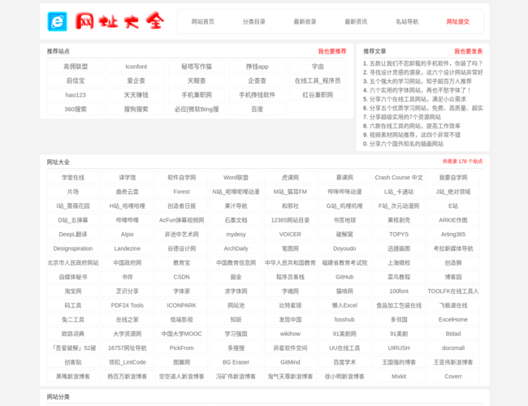Visit 搜狗搜索 in recommended sites
Screen dimensions: 528x406
coord(136,109)
